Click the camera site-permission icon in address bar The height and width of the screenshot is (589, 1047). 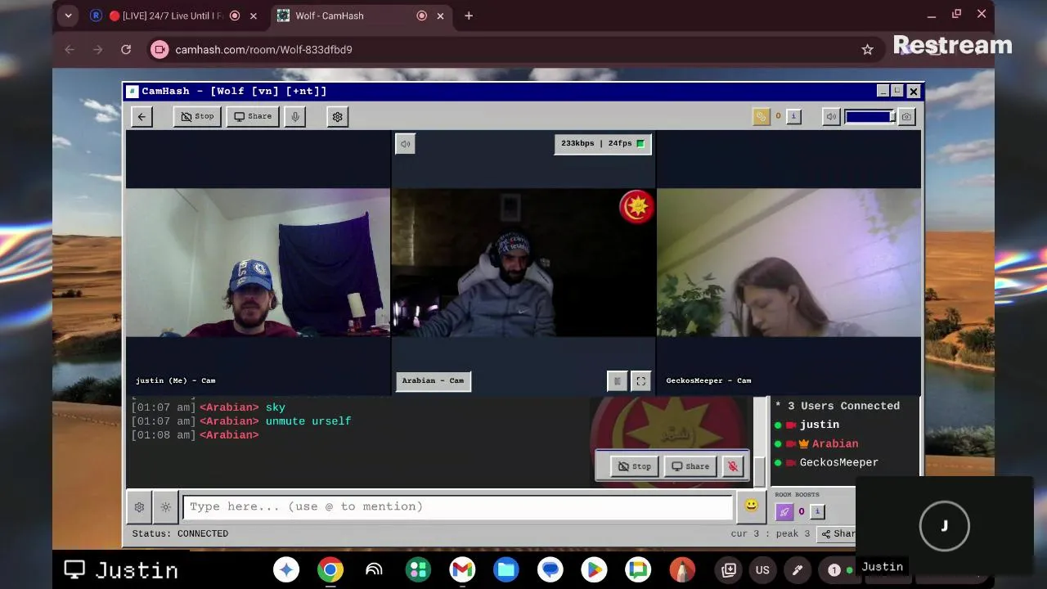click(x=160, y=50)
